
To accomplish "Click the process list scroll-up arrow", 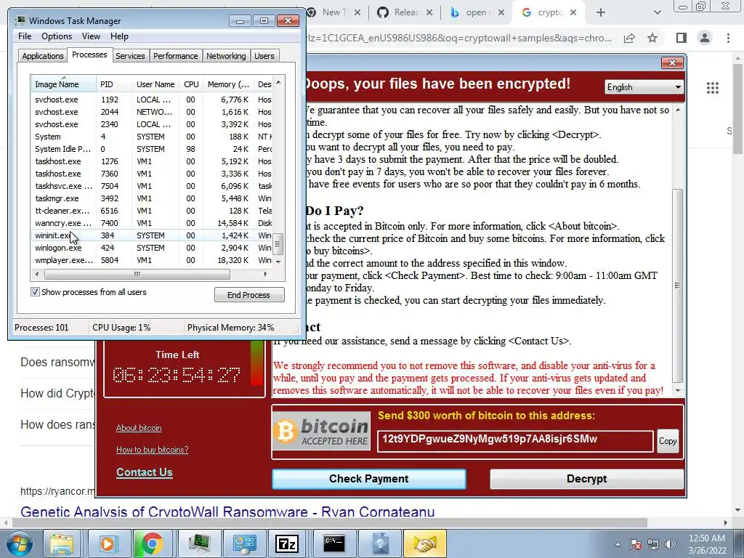I will 278,82.
